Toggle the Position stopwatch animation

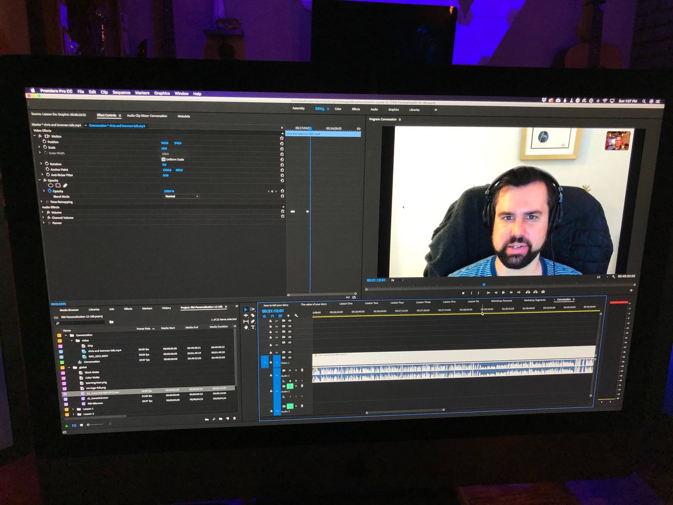[x=44, y=141]
